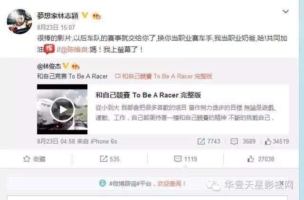Screen dimensions: 304x200
Task: Play the To Be A Racer video
Action: (62, 110)
